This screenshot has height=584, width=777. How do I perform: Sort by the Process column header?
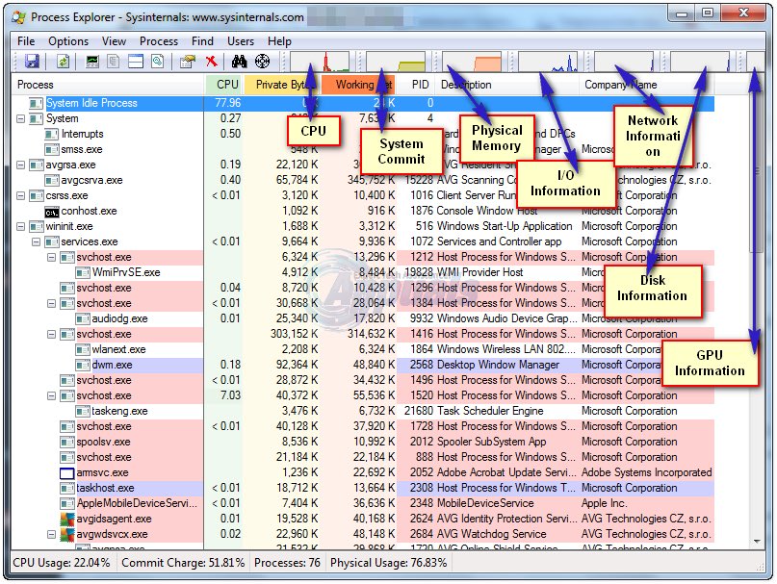[108, 85]
